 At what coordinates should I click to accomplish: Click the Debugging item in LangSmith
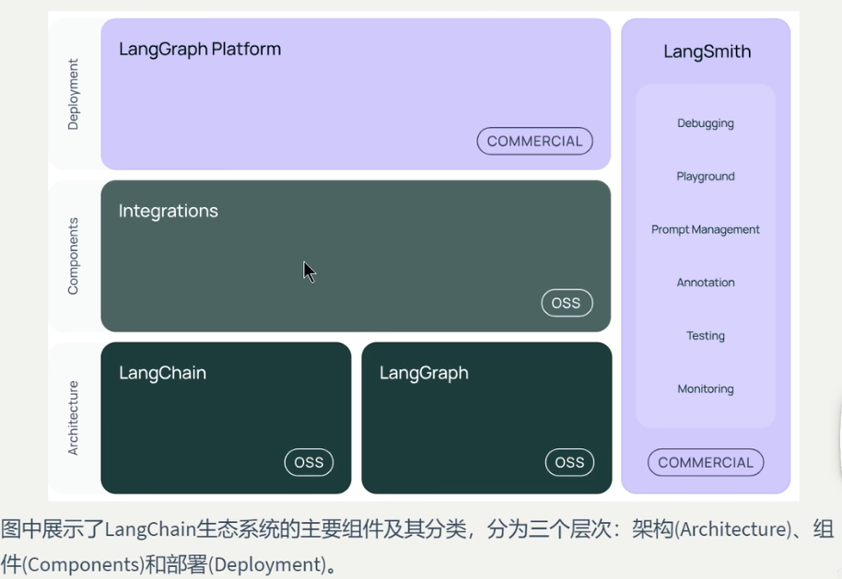[706, 122]
